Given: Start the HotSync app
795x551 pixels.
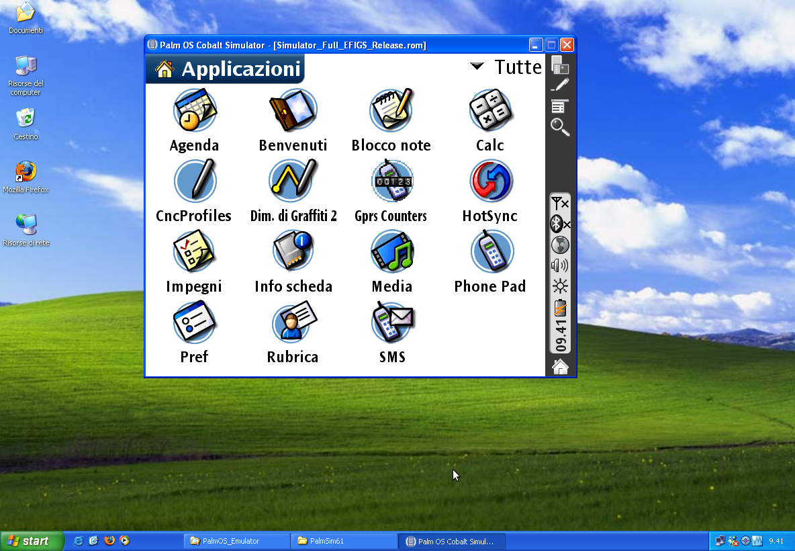Looking at the screenshot, I should coord(491,181).
